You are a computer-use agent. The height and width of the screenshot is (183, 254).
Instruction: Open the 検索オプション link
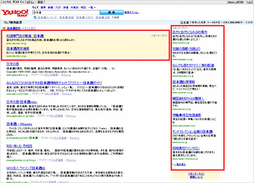point(132,12)
